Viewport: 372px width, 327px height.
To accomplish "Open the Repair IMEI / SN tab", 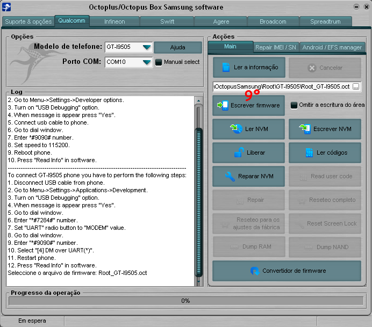I will pos(276,47).
